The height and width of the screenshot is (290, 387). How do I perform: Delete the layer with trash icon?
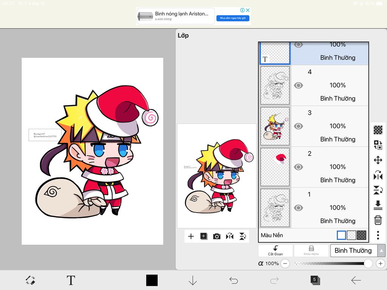point(378,220)
